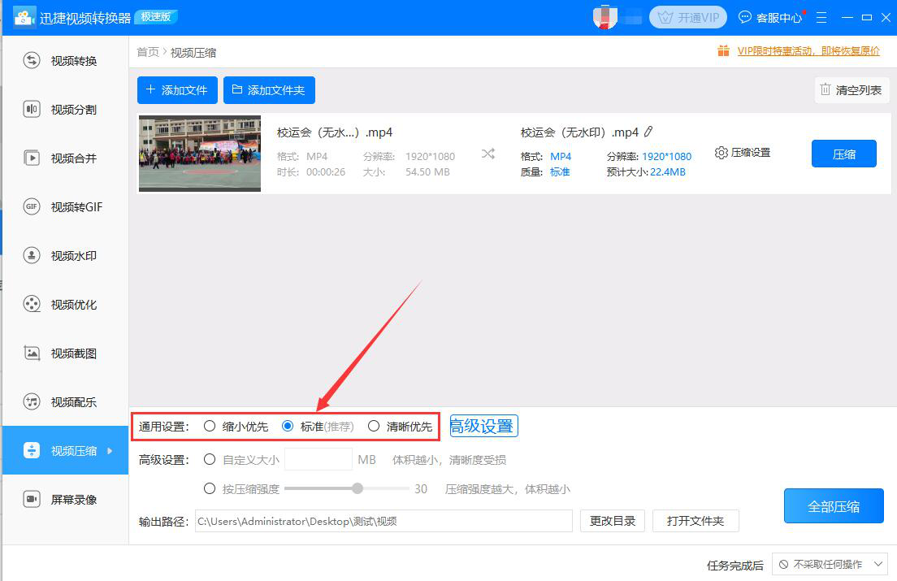The width and height of the screenshot is (897, 581).
Task: Click the pencil icon to rename output file
Action: pos(648,132)
